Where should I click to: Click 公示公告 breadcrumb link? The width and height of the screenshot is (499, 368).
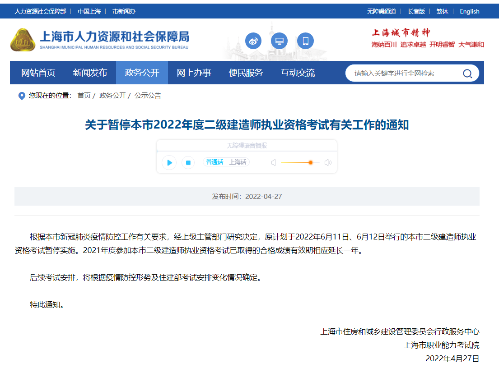(x=148, y=96)
